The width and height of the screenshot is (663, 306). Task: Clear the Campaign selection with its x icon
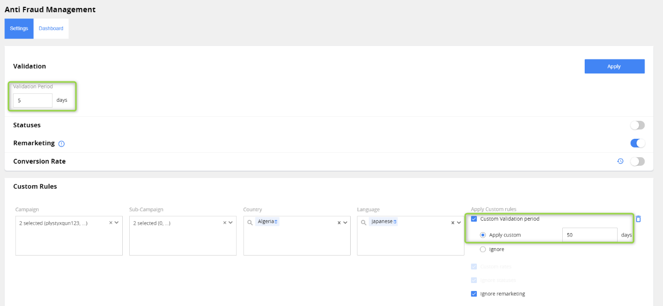(110, 223)
